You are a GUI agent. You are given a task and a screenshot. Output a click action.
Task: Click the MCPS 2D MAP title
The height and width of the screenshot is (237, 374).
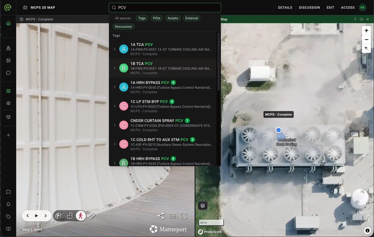43,8
